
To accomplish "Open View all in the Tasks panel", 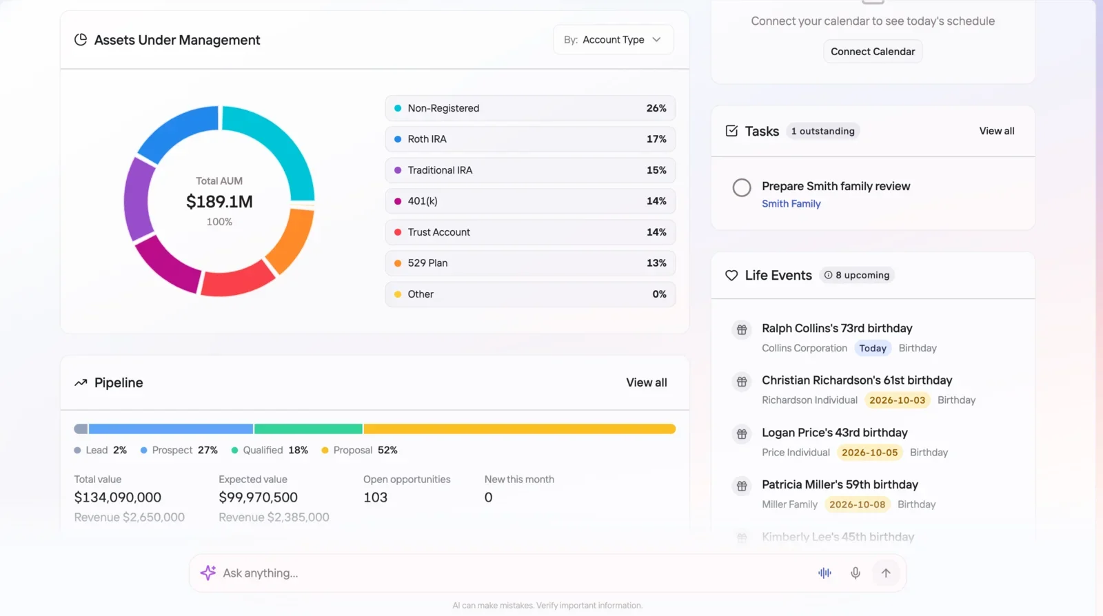I will point(997,131).
